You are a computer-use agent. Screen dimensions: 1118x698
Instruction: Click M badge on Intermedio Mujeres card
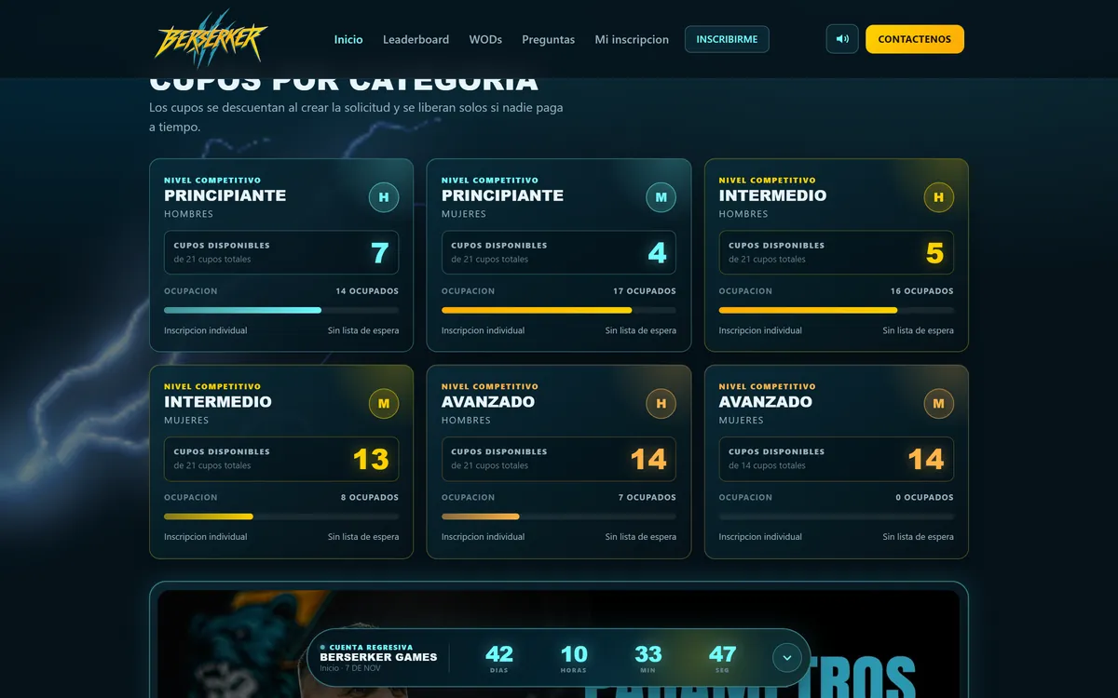[383, 404]
